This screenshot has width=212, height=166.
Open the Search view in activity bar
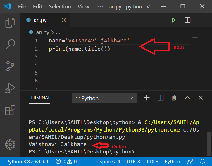coord(10,44)
